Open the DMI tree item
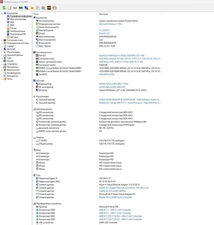 coord(12,22)
